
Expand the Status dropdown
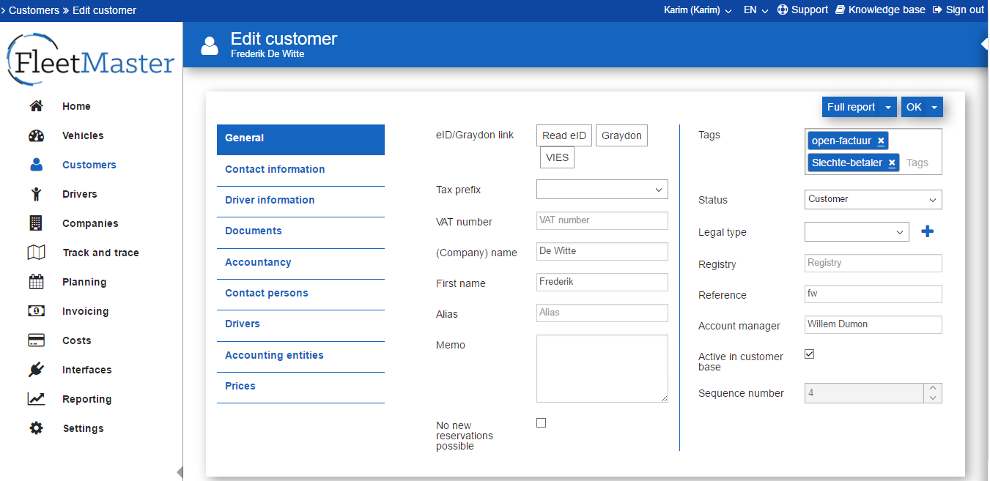(873, 199)
